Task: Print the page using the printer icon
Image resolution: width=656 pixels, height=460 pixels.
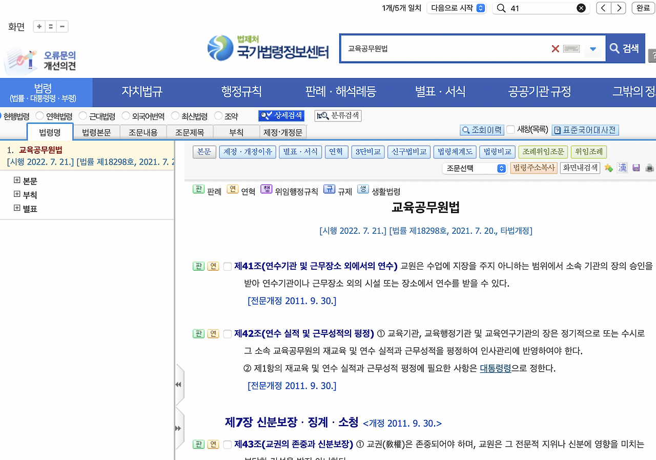Action: (x=649, y=167)
